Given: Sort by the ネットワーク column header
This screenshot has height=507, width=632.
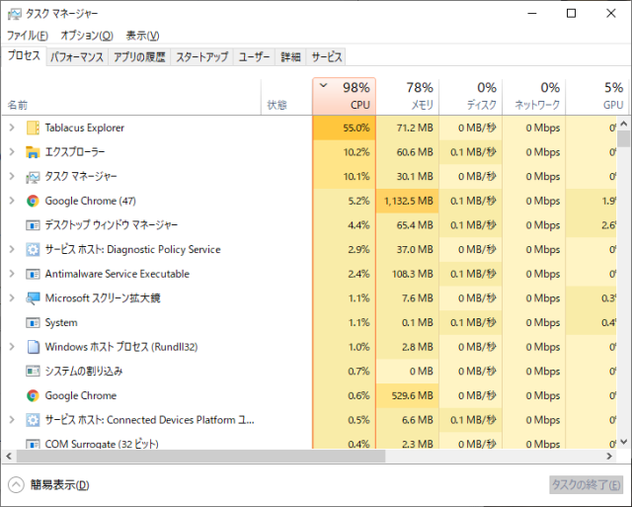Looking at the screenshot, I should [x=534, y=96].
